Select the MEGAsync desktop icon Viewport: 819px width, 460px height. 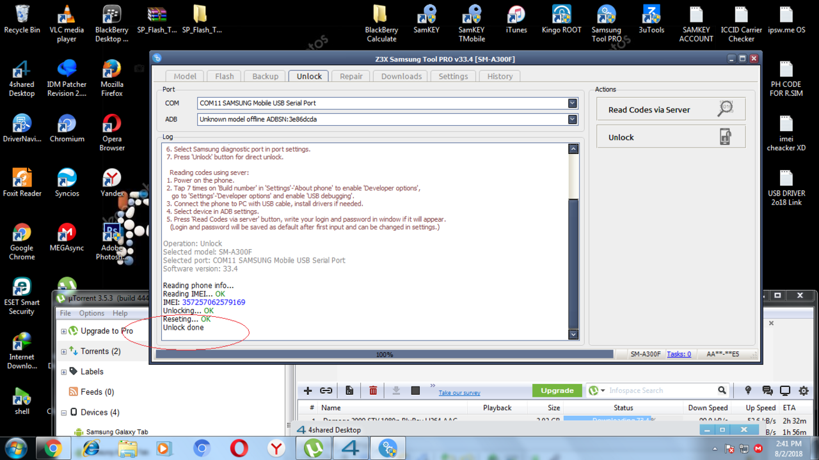coord(67,237)
